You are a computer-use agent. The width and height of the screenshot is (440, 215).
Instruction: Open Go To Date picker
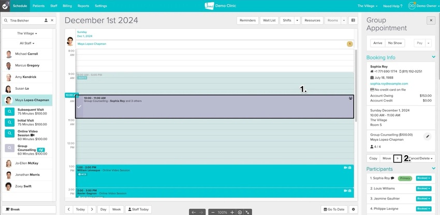tap(334, 209)
